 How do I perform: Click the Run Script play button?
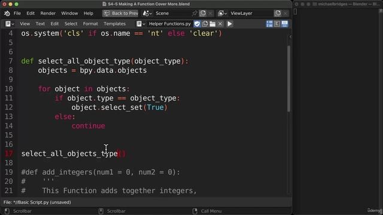[230, 24]
